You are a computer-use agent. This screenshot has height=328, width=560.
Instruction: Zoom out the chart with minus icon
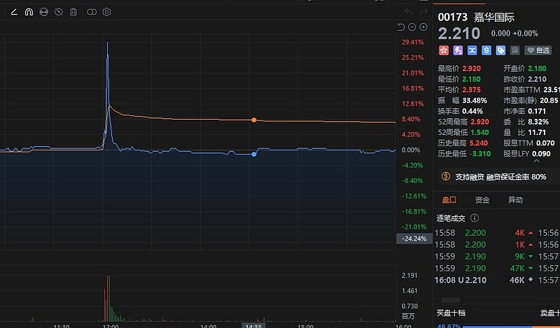coord(412,27)
